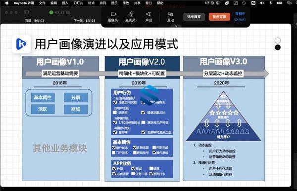This screenshot has width=297, height=191.
Task: Select the black color circle
Action: (278, 47)
